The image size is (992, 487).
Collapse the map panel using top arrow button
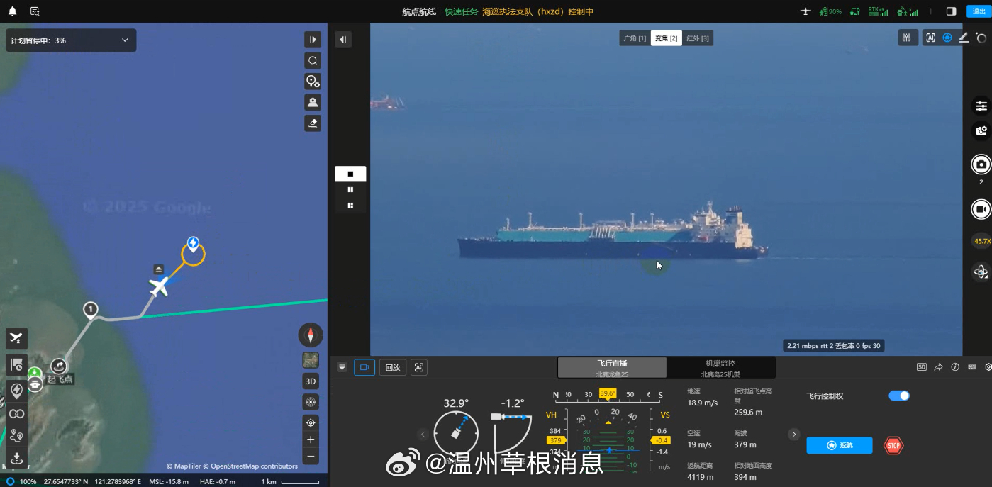[313, 40]
